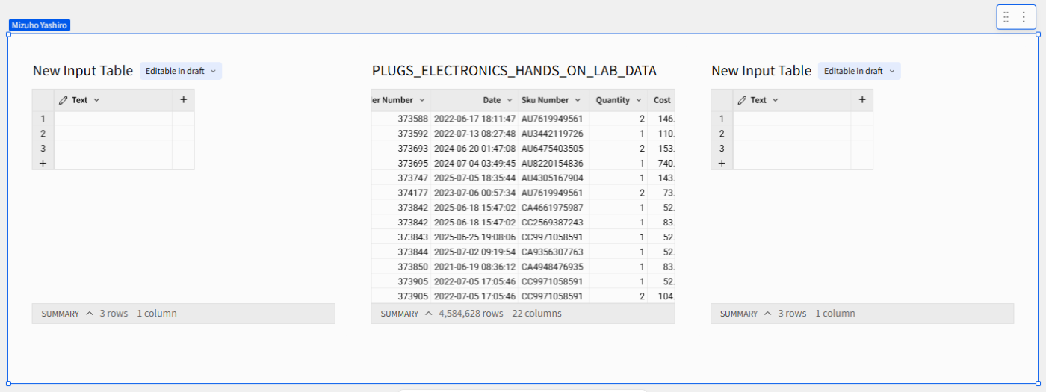The height and width of the screenshot is (392, 1046).
Task: Add a column to the left input table
Action: pos(183,99)
